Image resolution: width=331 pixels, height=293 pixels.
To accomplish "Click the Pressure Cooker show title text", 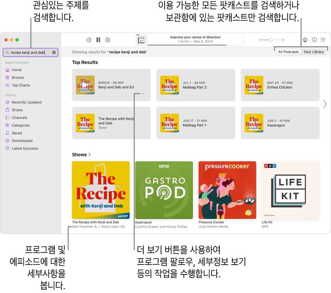I will (x=211, y=222).
